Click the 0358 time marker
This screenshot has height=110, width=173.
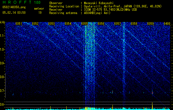(134, 24)
